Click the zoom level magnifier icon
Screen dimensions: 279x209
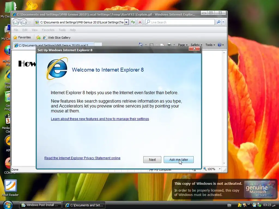[205, 169]
